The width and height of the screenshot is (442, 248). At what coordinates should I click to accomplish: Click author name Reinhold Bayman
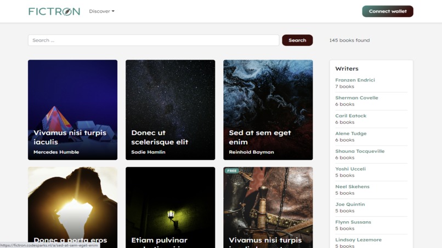tap(252, 152)
